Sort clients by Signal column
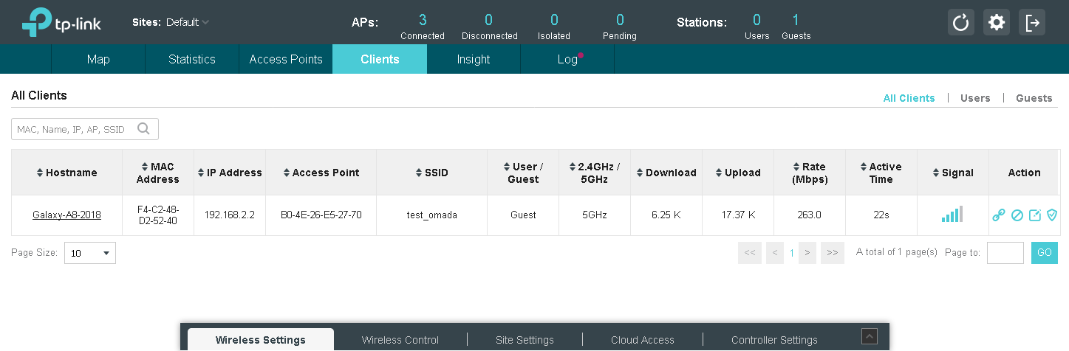 (x=953, y=173)
